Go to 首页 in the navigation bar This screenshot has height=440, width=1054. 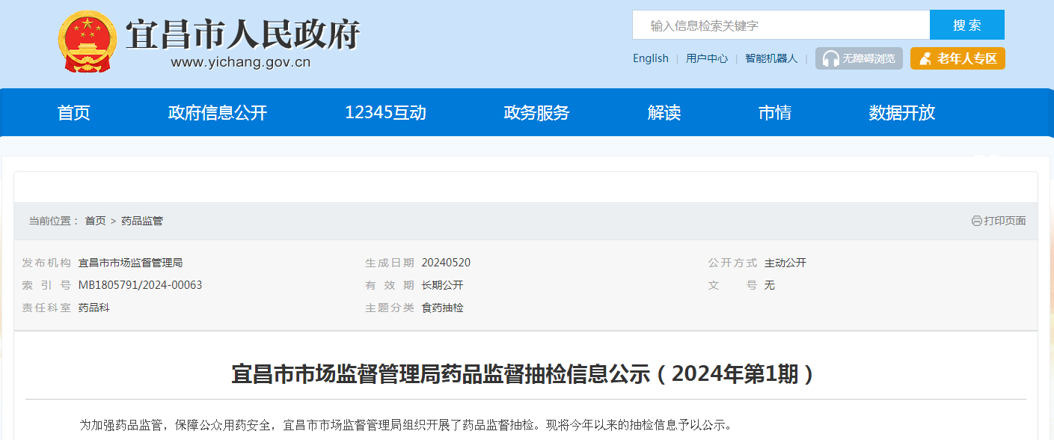coord(74,112)
